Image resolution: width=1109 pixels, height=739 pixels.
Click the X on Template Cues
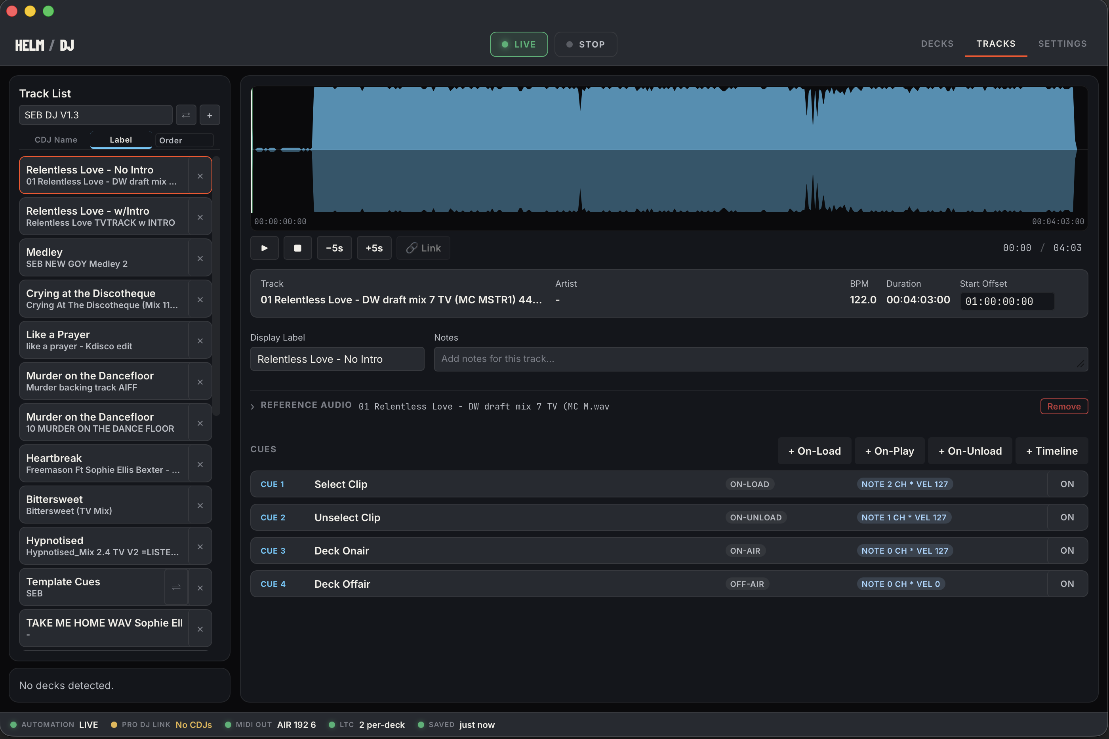point(200,588)
